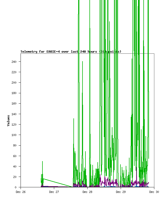Image resolution: width=165 pixels, height=198 pixels.
Task: Click the 20 tick on the y-axis
Action: coord(15,177)
